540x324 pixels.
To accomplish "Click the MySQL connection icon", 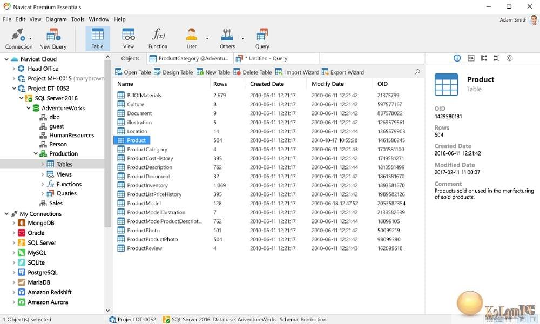I will click(x=22, y=253).
